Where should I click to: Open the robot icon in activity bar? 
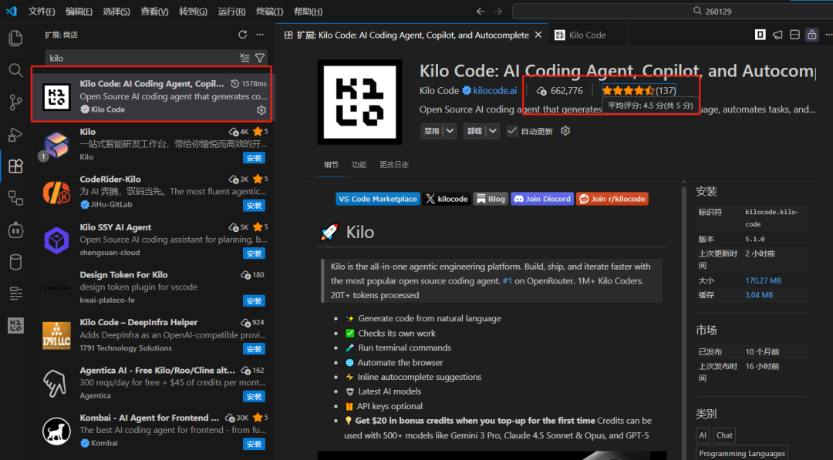coord(15,230)
